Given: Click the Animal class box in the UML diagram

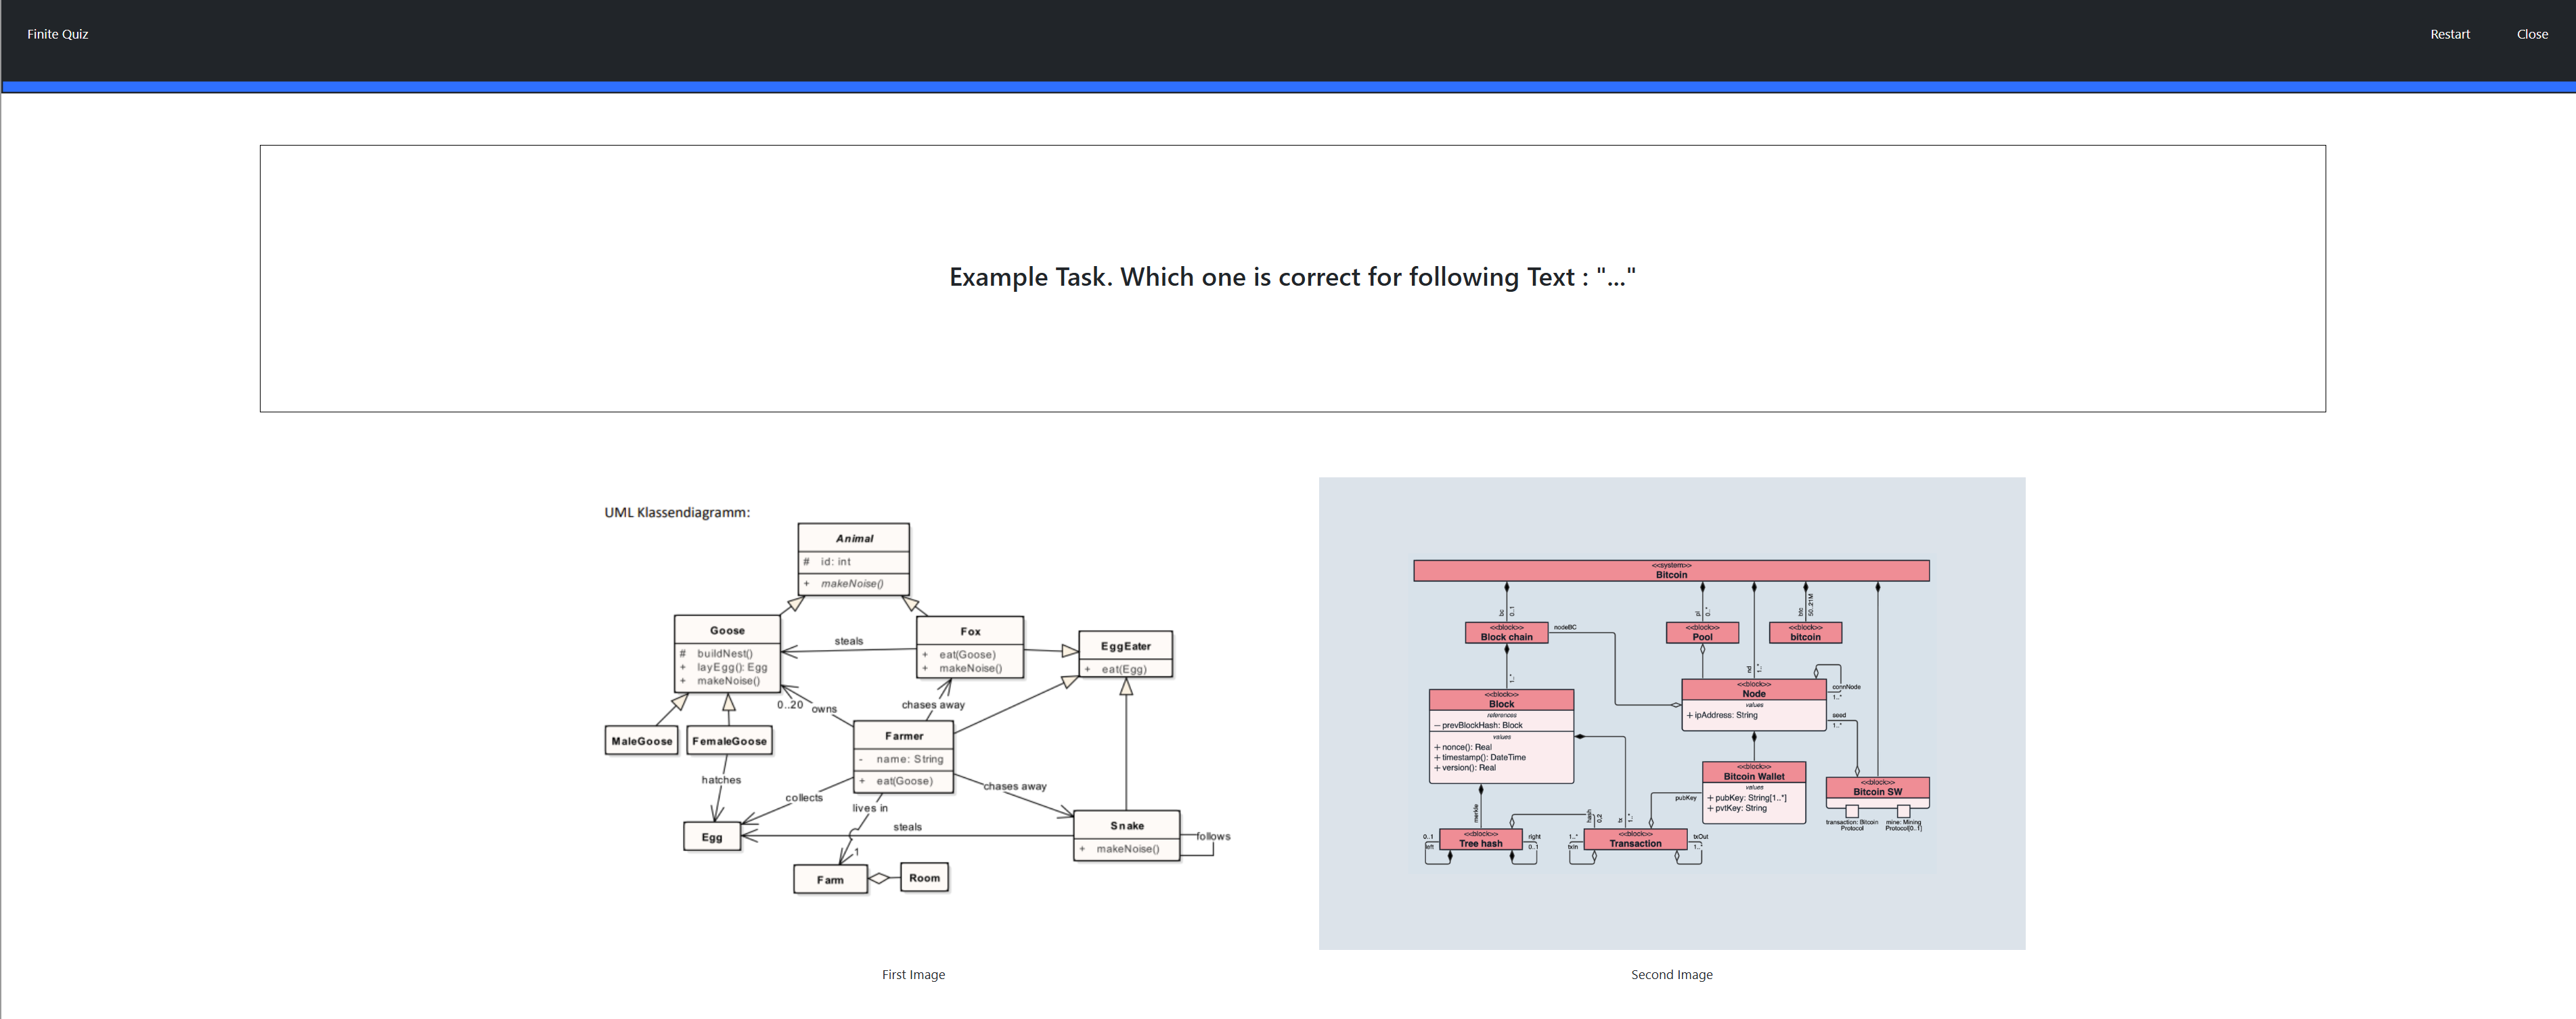Looking at the screenshot, I should [853, 559].
